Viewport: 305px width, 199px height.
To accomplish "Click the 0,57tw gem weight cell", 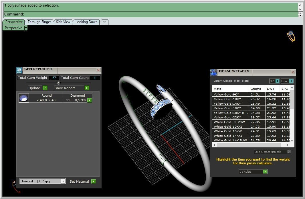I will pyautogui.click(x=80, y=100).
